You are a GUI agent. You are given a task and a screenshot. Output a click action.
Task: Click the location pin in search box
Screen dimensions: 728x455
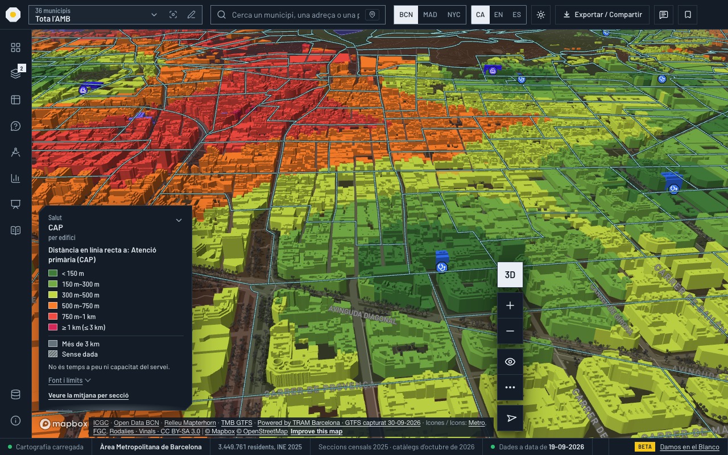(x=373, y=15)
